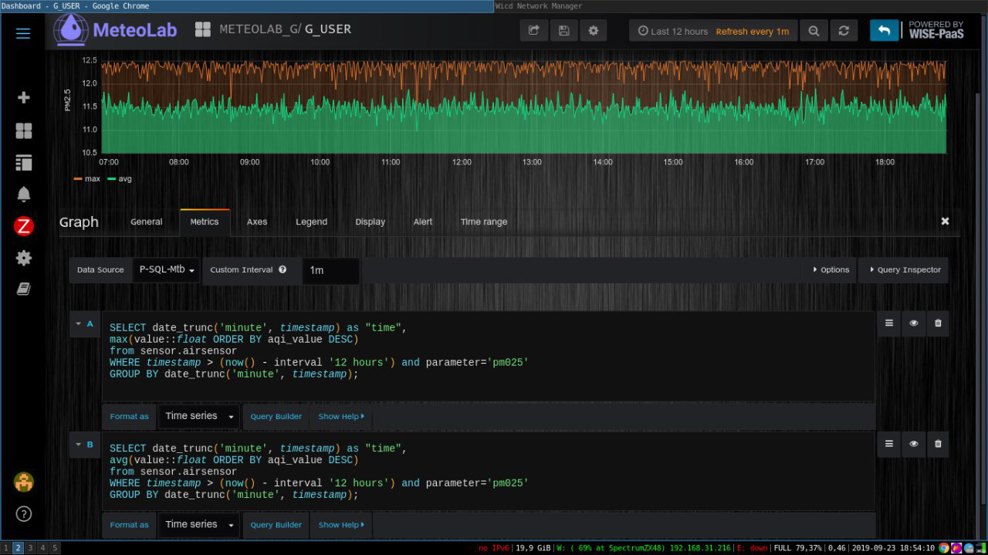Expand the Query Inspector
Image resolution: width=988 pixels, height=555 pixels.
point(905,270)
